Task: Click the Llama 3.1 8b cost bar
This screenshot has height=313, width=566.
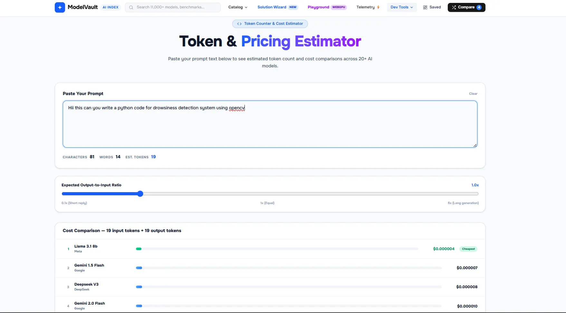Action: (x=277, y=249)
